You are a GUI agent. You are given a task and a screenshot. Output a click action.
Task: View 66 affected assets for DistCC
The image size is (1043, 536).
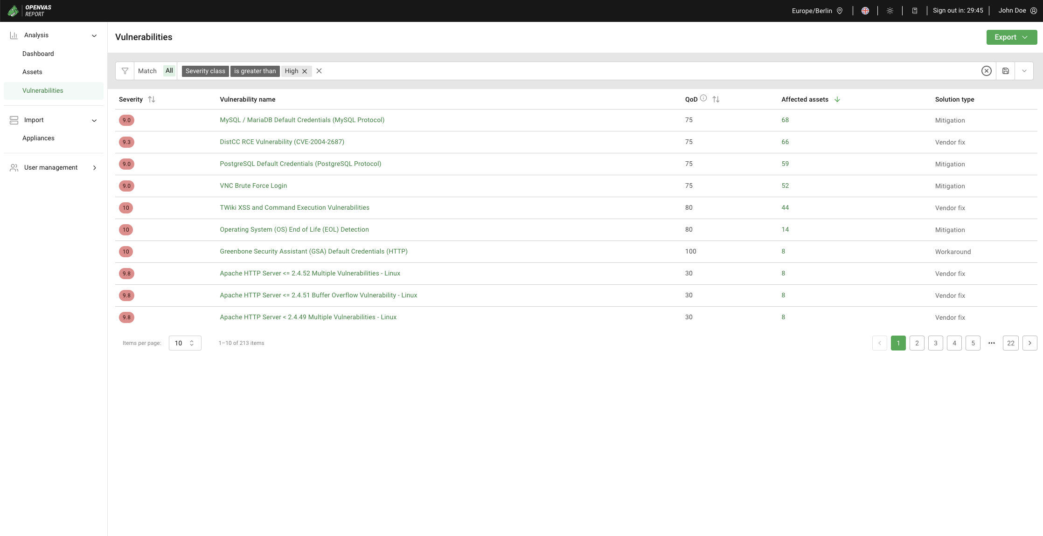785,142
